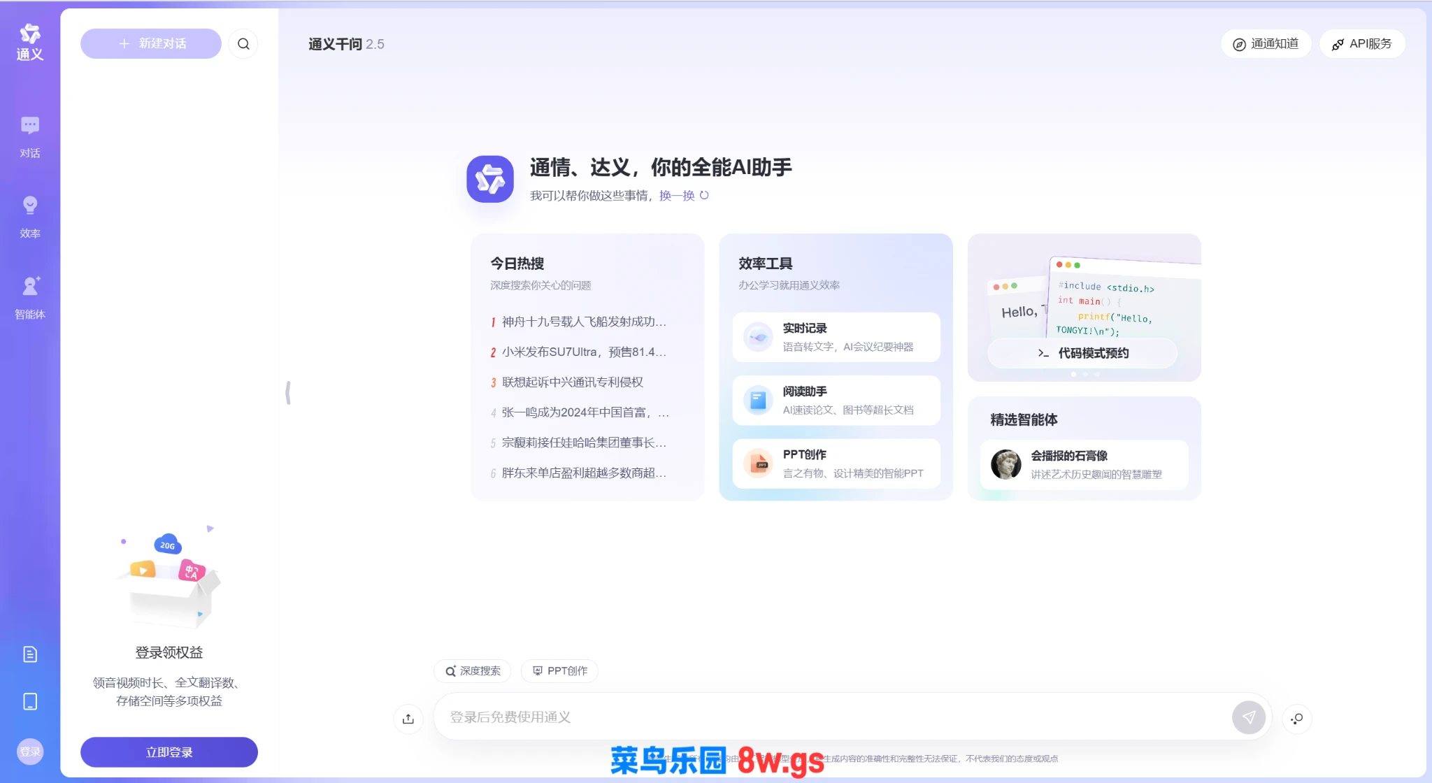Click the 会播报的石膏像 avatar image
The image size is (1432, 783).
(1006, 464)
